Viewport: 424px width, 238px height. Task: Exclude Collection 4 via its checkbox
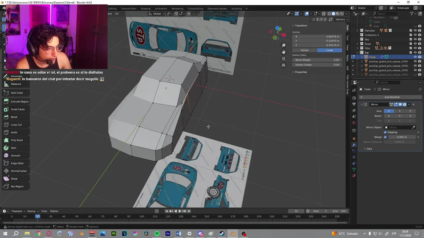(x=411, y=35)
